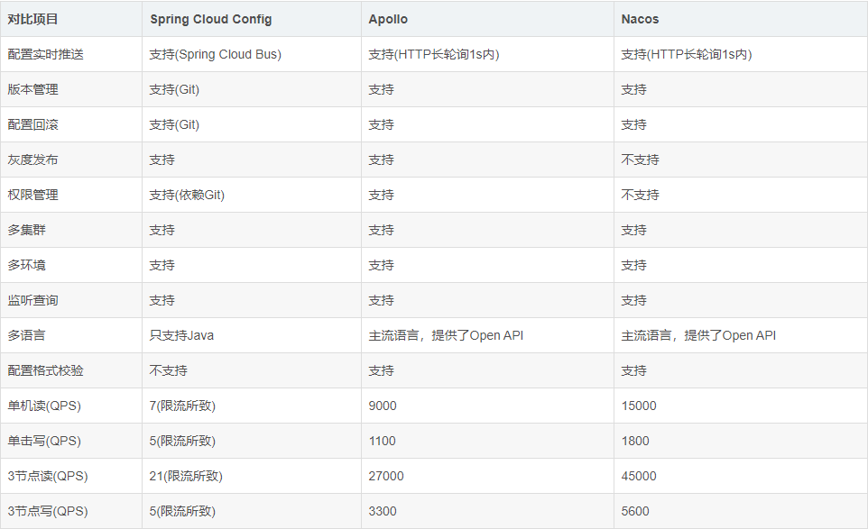Click Spring Cloud Config '支持' in 多环境 row
Image resolution: width=868 pixels, height=529 pixels.
pos(162,265)
